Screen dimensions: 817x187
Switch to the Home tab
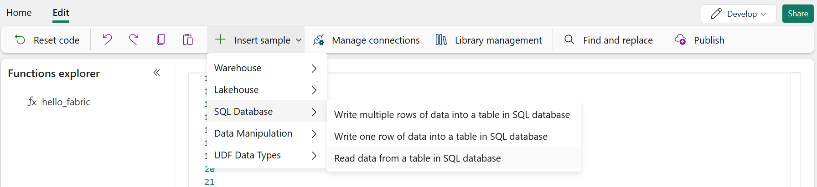point(19,13)
